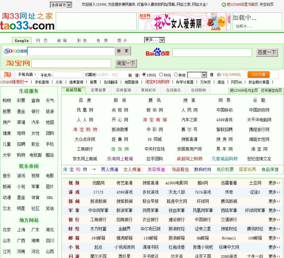Click the 手机号 input field
Screen dimensions: 284x258
pyautogui.click(x=68, y=75)
